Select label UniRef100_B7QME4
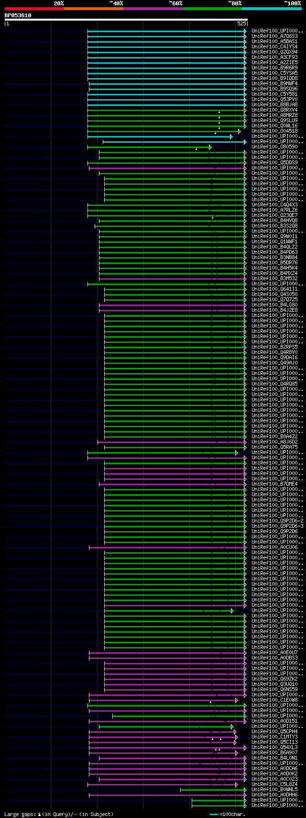 click(x=274, y=484)
